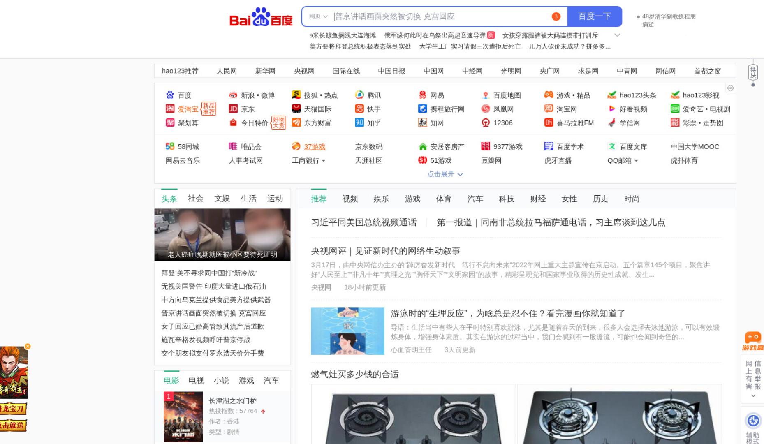Open news 交个朋友拟支付罗永浩天价分手费

(213, 353)
